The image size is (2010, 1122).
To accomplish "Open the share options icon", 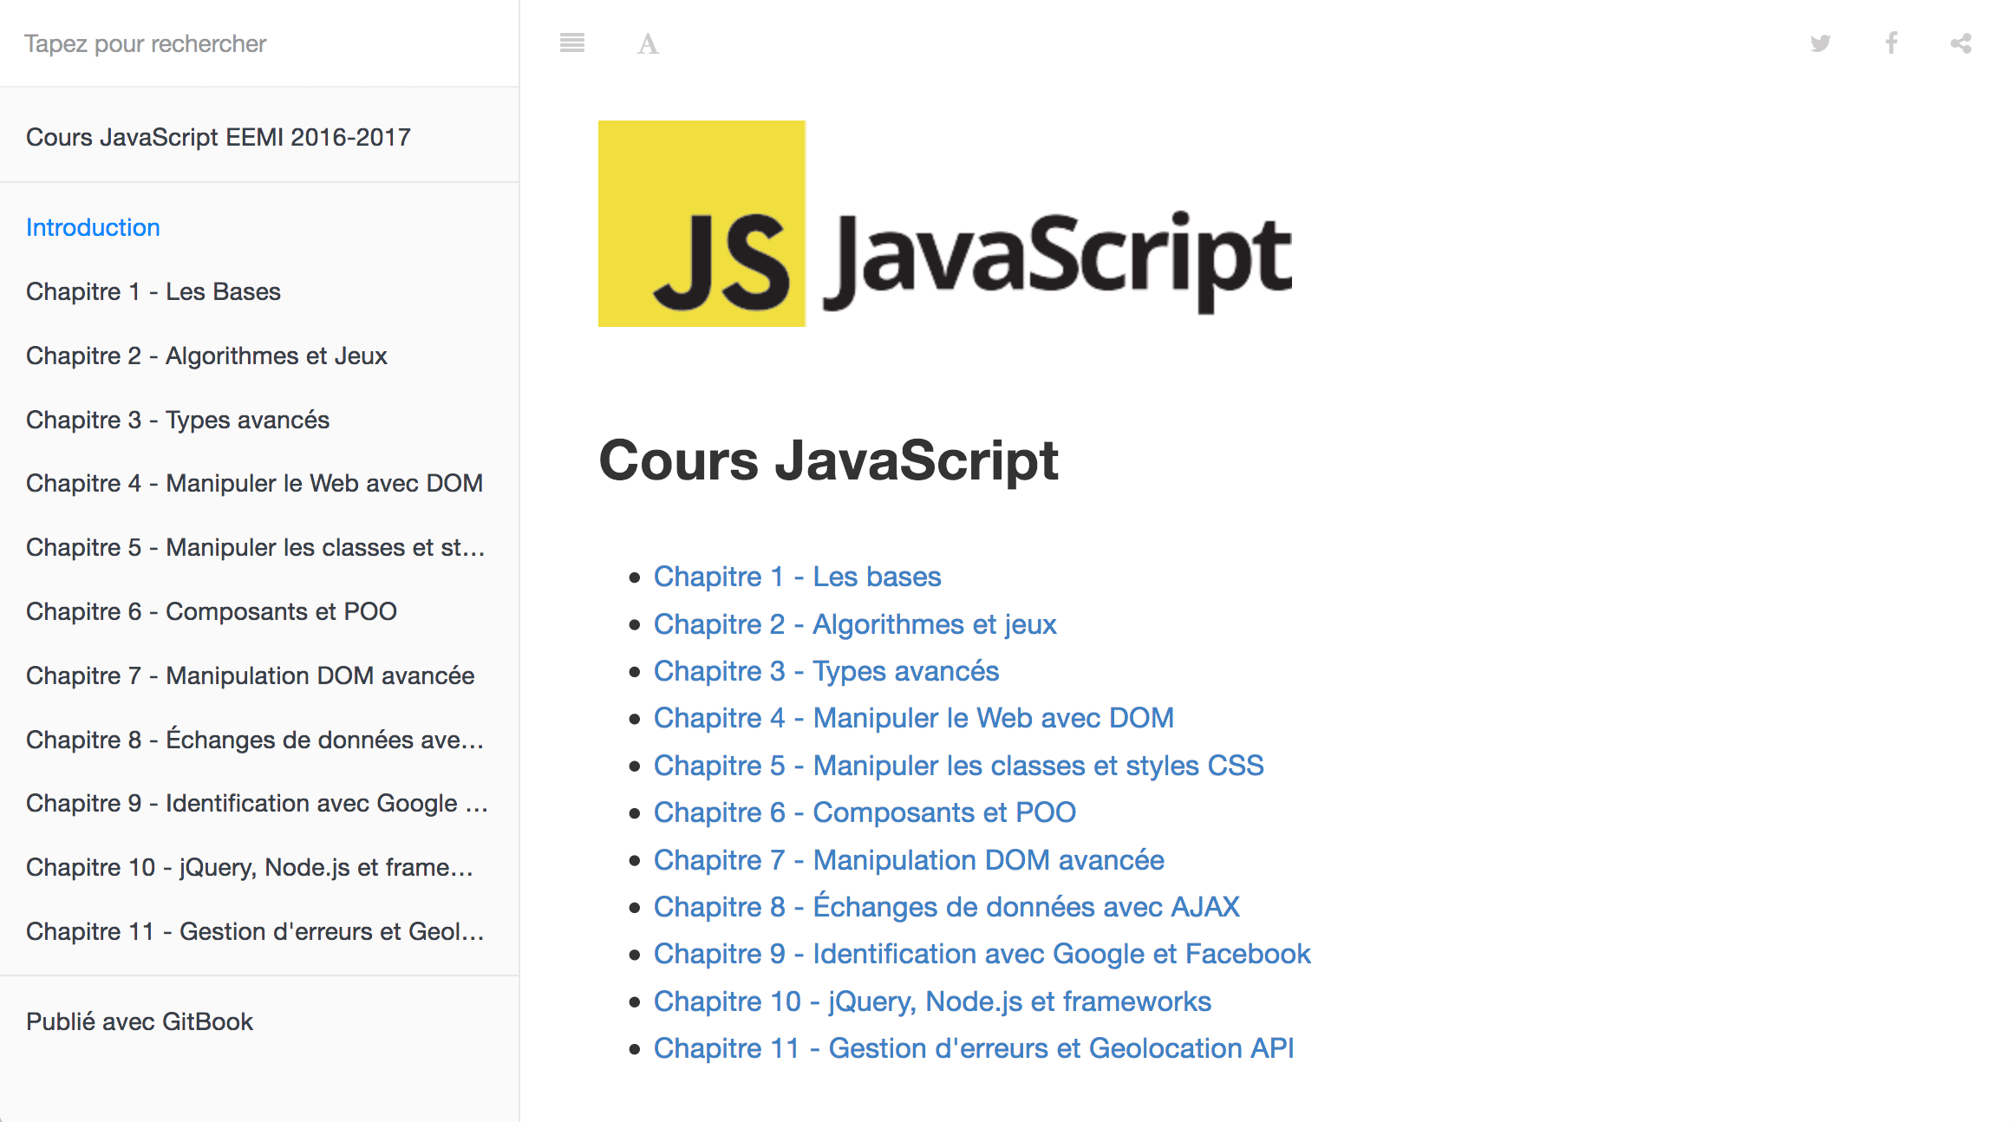I will 1961,43.
